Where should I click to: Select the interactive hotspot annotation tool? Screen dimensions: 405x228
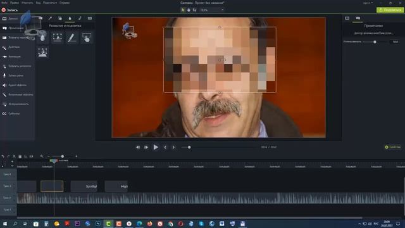[86, 38]
